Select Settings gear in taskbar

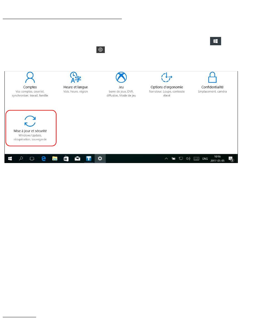coord(100,159)
